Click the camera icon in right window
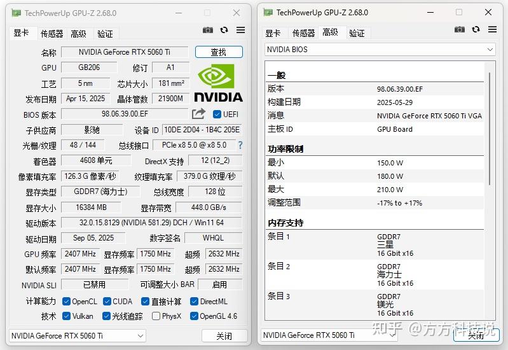Screen dimensions: 508x350 [460, 29]
